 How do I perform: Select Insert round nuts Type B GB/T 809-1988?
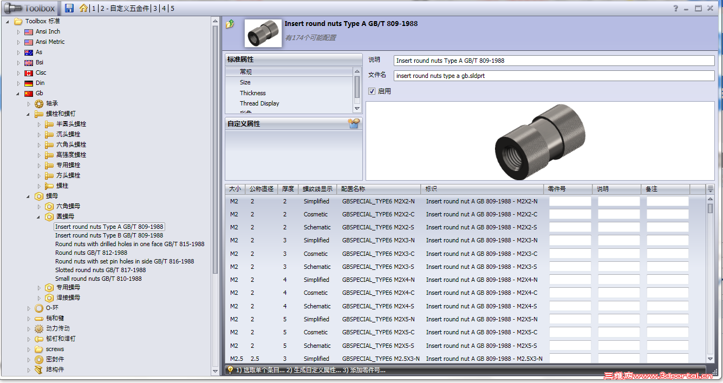click(x=109, y=235)
